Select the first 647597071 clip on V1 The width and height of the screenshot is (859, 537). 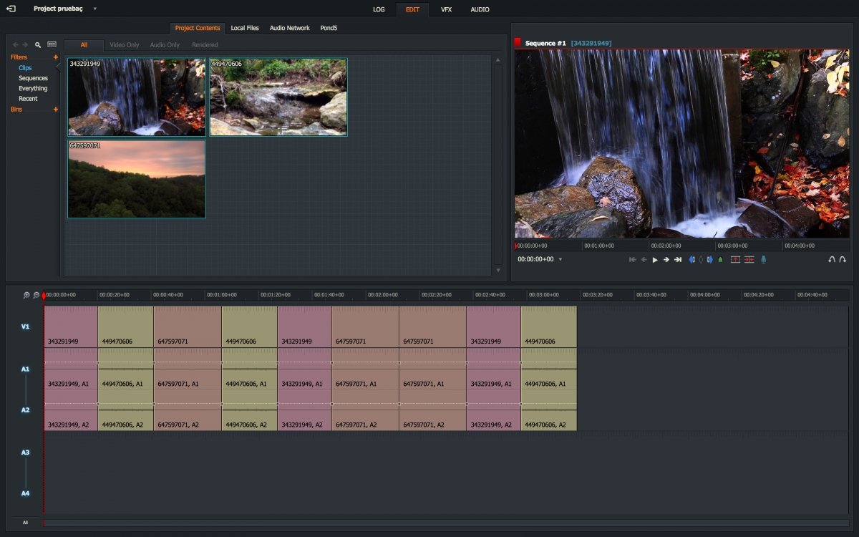pos(188,327)
